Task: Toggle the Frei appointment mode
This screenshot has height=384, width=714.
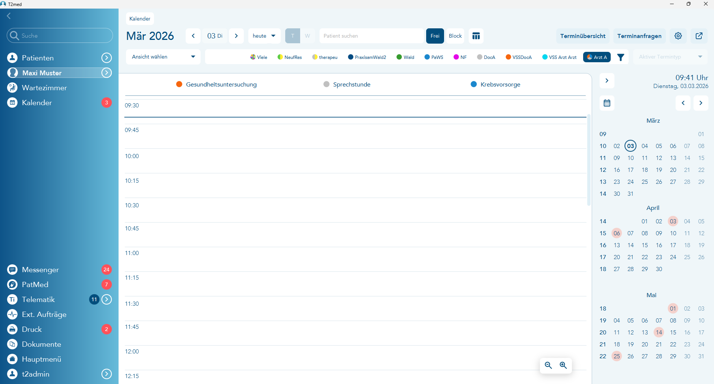Action: [x=435, y=36]
